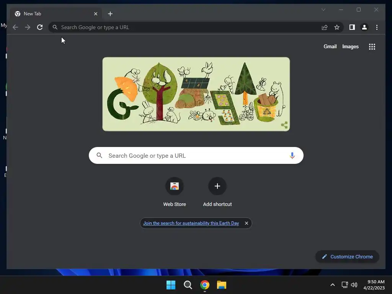Open the clock showing 9:50 AM
Screen dimensions: 392x294
pos(374,285)
